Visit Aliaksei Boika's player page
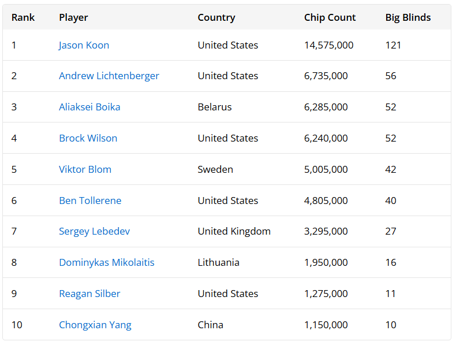The width and height of the screenshot is (456, 345). pos(89,107)
